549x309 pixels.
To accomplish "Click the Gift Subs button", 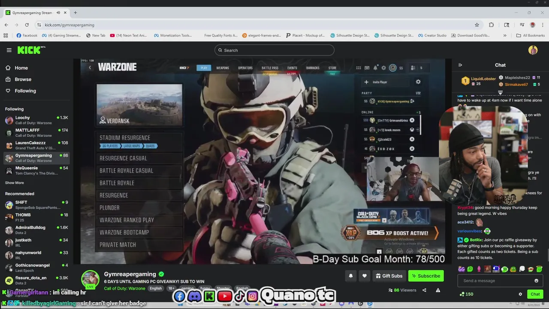I will tap(389, 276).
